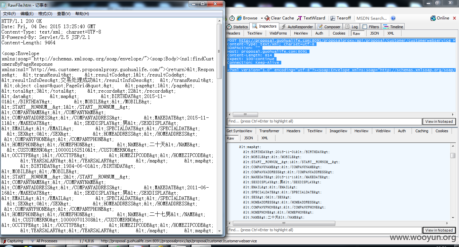Click the request pane Find input field

click(324, 121)
